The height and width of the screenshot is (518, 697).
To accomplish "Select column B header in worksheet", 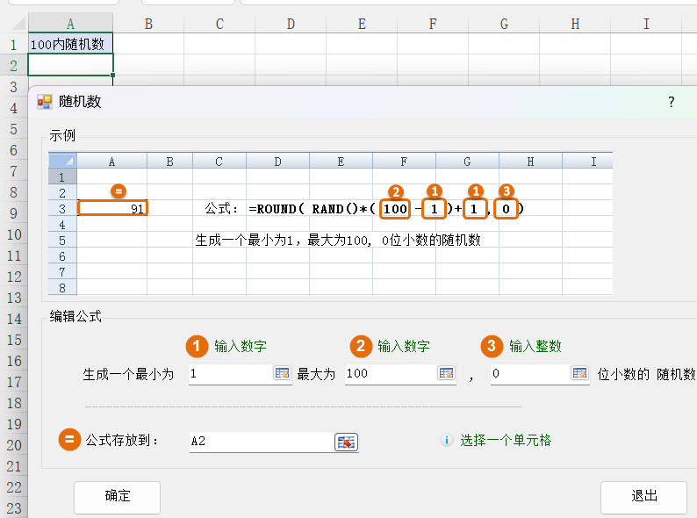I will [x=148, y=24].
